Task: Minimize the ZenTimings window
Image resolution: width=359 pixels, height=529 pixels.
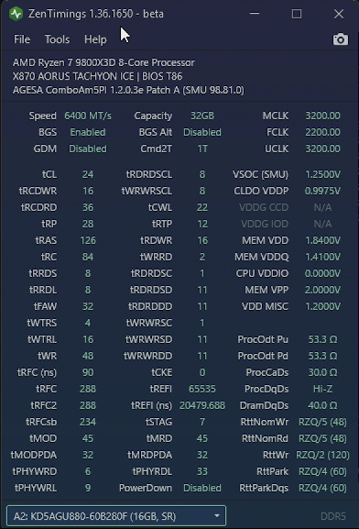Action: [x=255, y=14]
